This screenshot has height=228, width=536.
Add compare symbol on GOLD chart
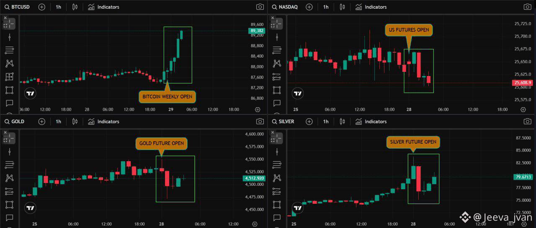point(41,122)
